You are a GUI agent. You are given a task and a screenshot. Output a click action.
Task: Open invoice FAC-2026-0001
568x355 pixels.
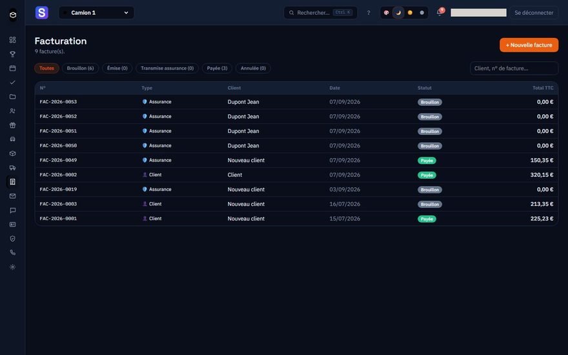coord(296,218)
